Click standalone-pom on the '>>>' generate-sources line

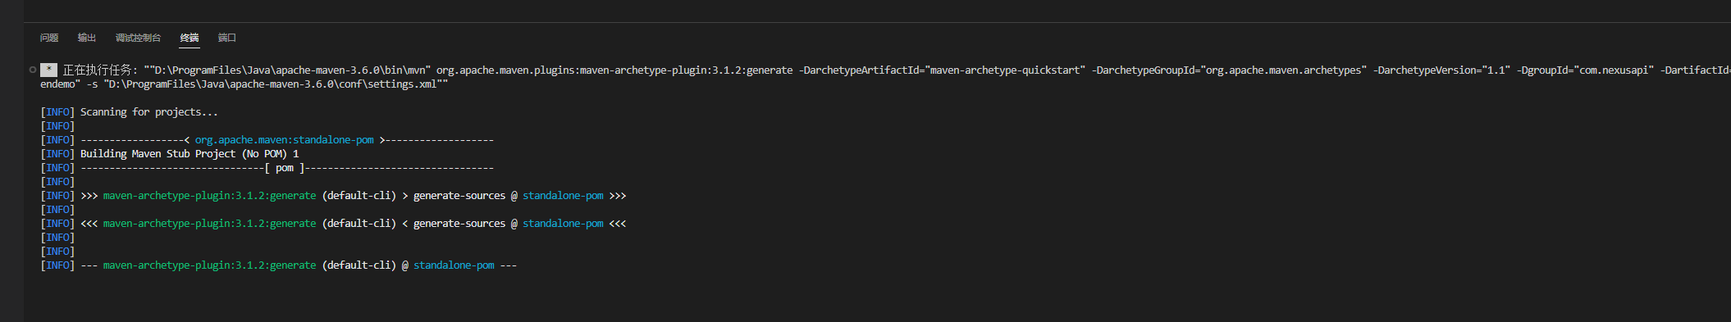point(563,196)
